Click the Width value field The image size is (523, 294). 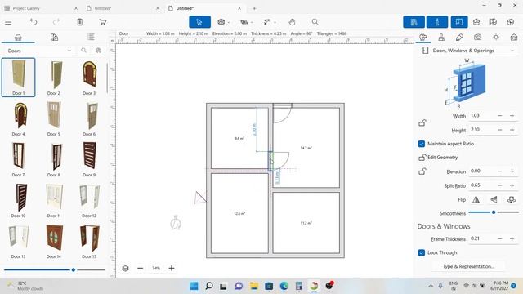click(x=481, y=115)
